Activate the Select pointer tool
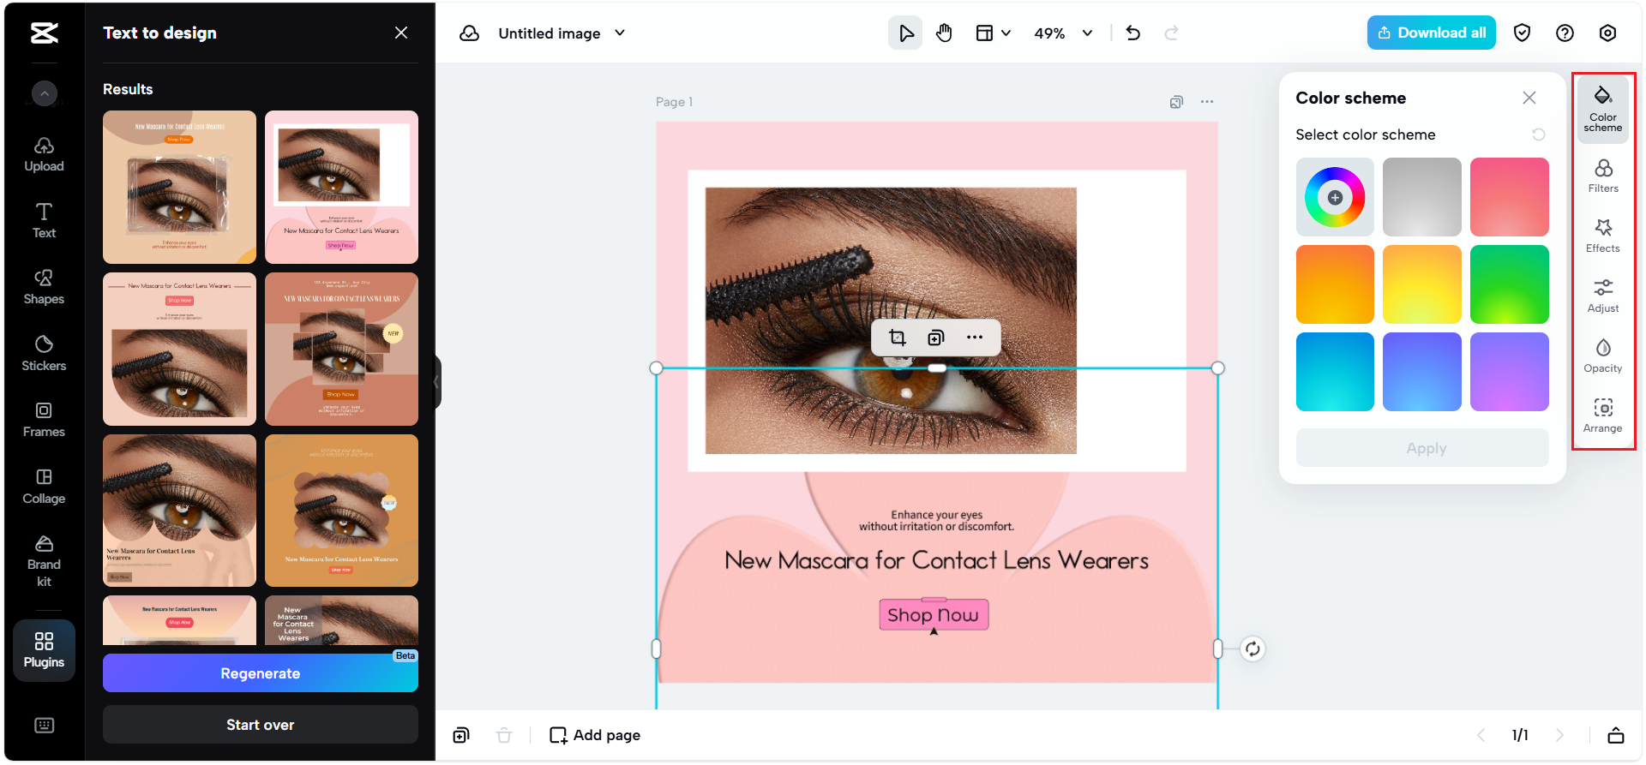 pyautogui.click(x=905, y=33)
